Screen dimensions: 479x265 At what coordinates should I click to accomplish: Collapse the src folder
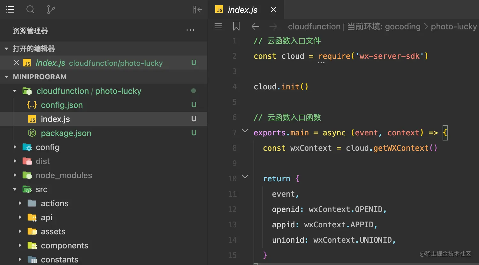pyautogui.click(x=15, y=189)
